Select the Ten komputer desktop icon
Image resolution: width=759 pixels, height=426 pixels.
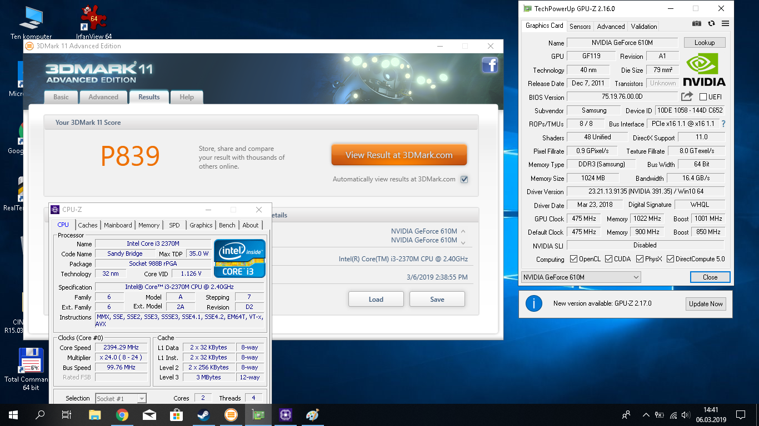click(x=31, y=23)
